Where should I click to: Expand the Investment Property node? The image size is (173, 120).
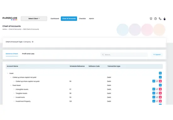click(x=14, y=101)
